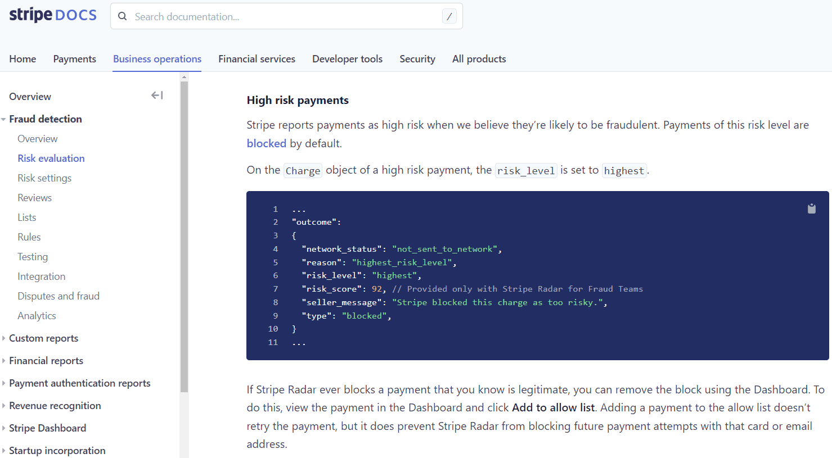Open Rules in the sidebar
This screenshot has width=832, height=458.
[x=29, y=237]
